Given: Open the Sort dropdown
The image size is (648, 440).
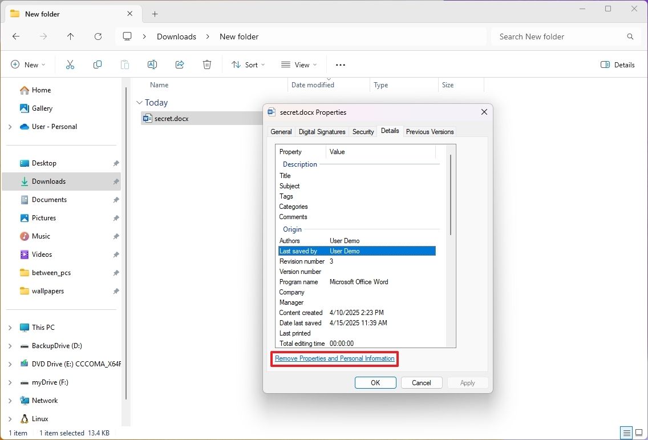Looking at the screenshot, I should 248,64.
